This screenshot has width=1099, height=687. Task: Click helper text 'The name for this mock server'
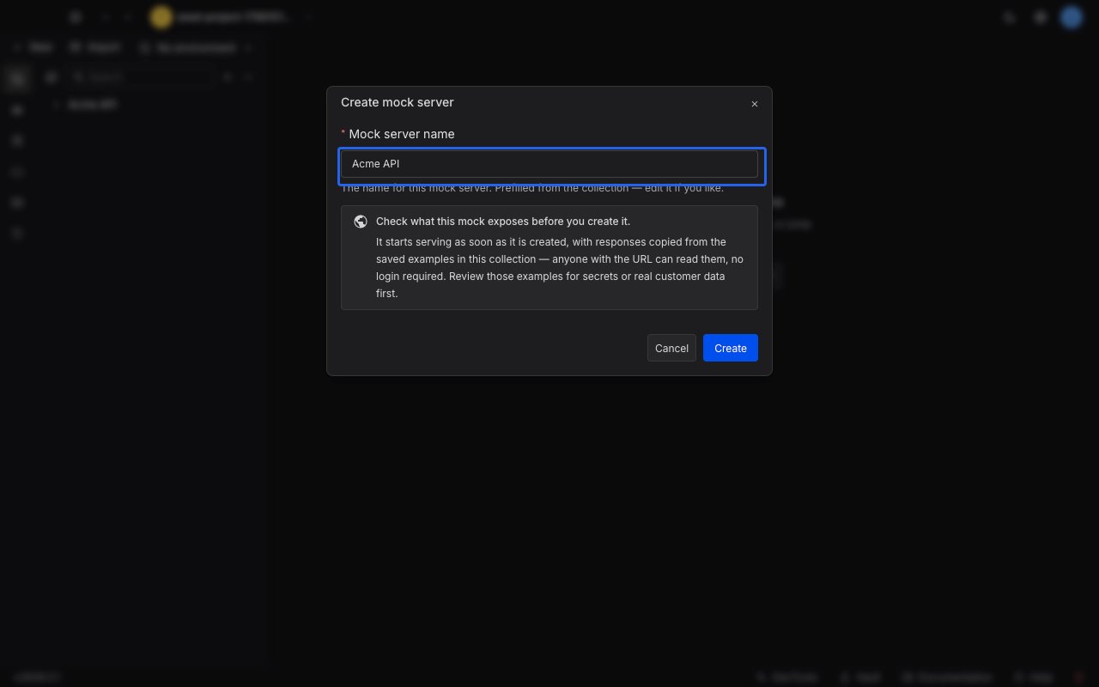[532, 188]
